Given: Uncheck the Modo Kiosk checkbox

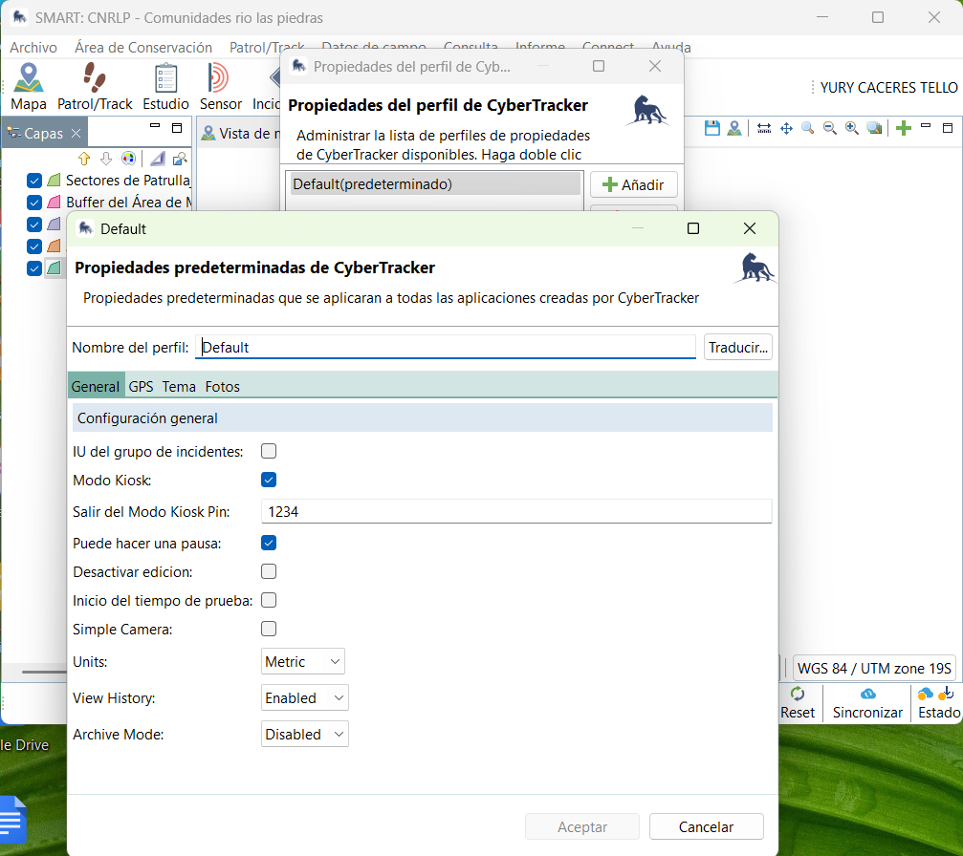Looking at the screenshot, I should tap(269, 480).
